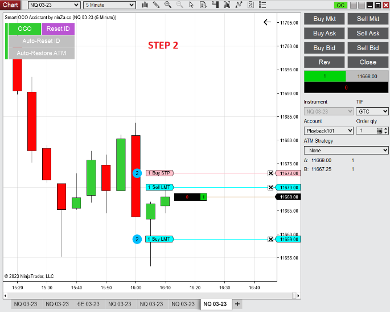Click the back arrow on the chart

(x=268, y=22)
